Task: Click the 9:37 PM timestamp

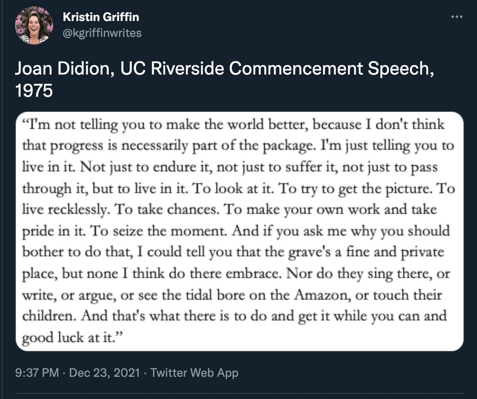Action: click(37, 373)
